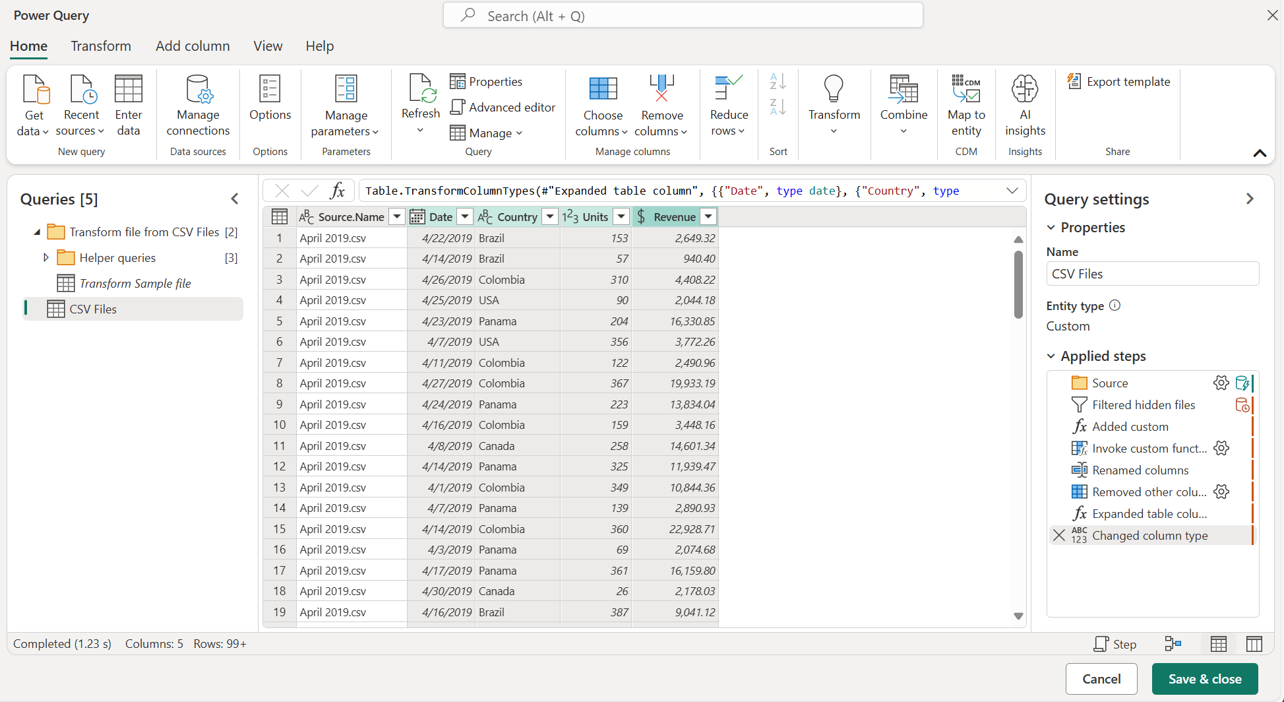Click Export template
Screen dimensions: 1284x702
[x=1118, y=81]
